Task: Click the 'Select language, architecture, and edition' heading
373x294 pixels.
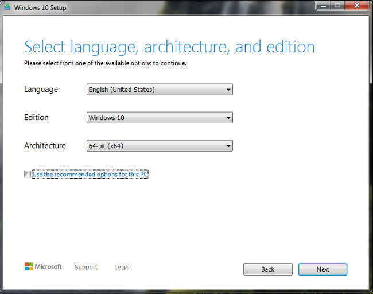Action: [x=169, y=47]
